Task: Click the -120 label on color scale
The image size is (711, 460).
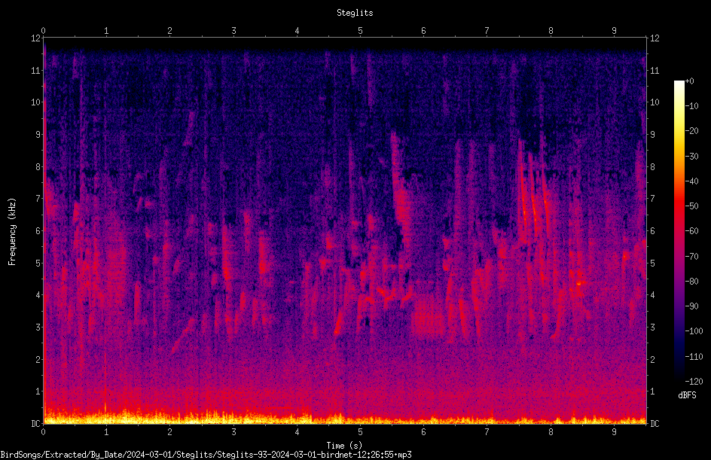Action: (x=694, y=381)
